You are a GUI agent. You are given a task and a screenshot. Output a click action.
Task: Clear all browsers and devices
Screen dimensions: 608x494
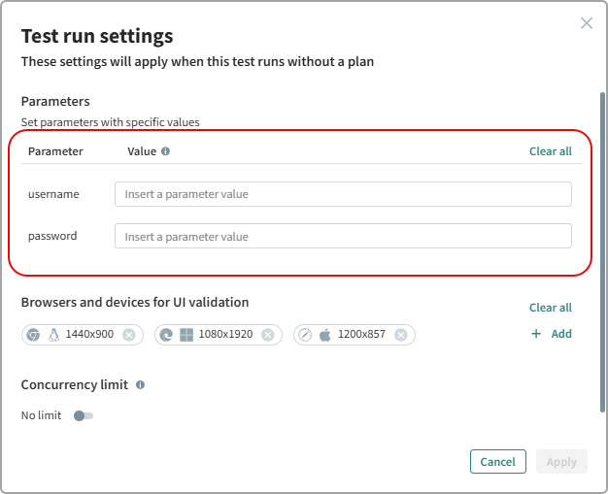[550, 308]
